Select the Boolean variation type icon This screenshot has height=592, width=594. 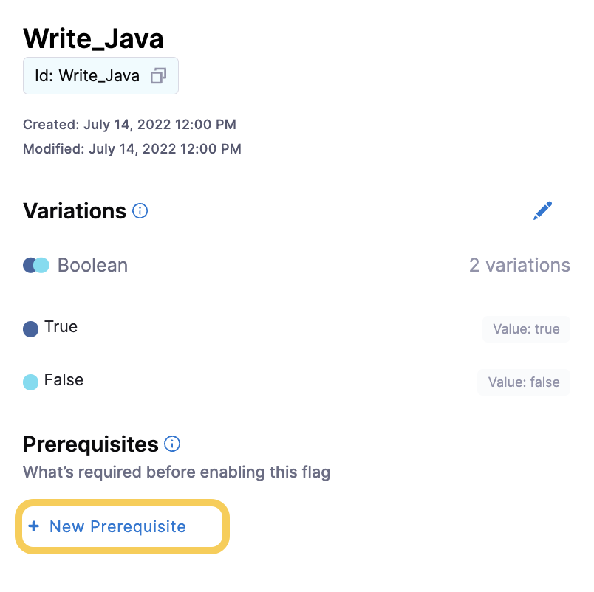tap(35, 265)
